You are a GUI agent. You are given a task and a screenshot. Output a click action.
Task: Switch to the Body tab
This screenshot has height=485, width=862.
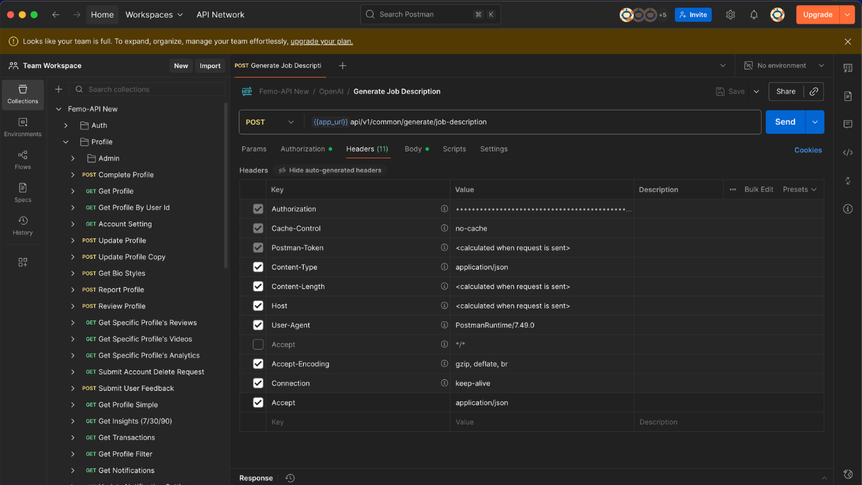(x=413, y=149)
